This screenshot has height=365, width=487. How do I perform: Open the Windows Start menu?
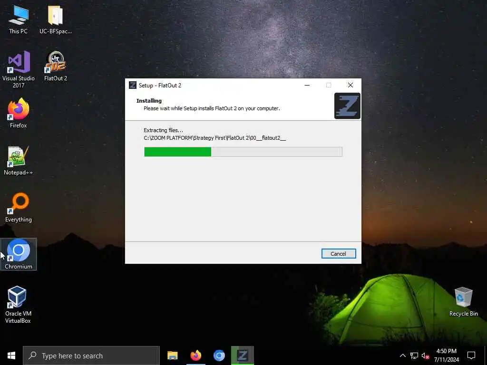(x=11, y=355)
